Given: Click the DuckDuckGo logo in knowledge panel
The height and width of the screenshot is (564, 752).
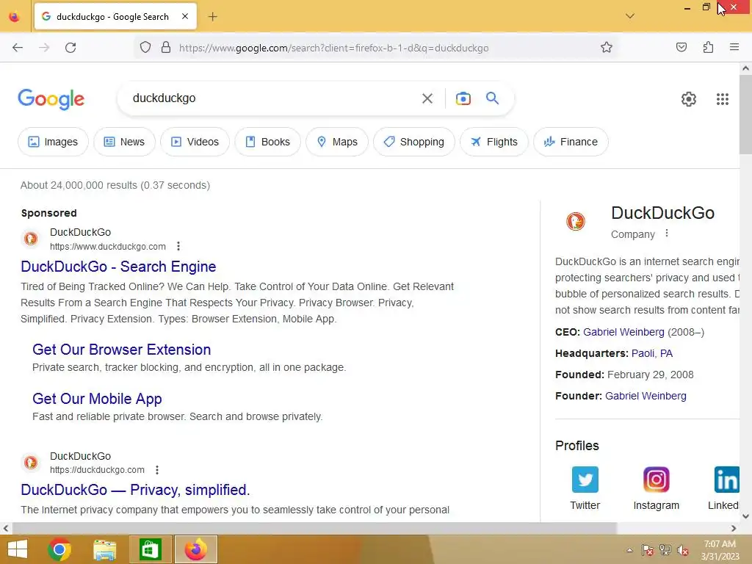Looking at the screenshot, I should tap(576, 222).
